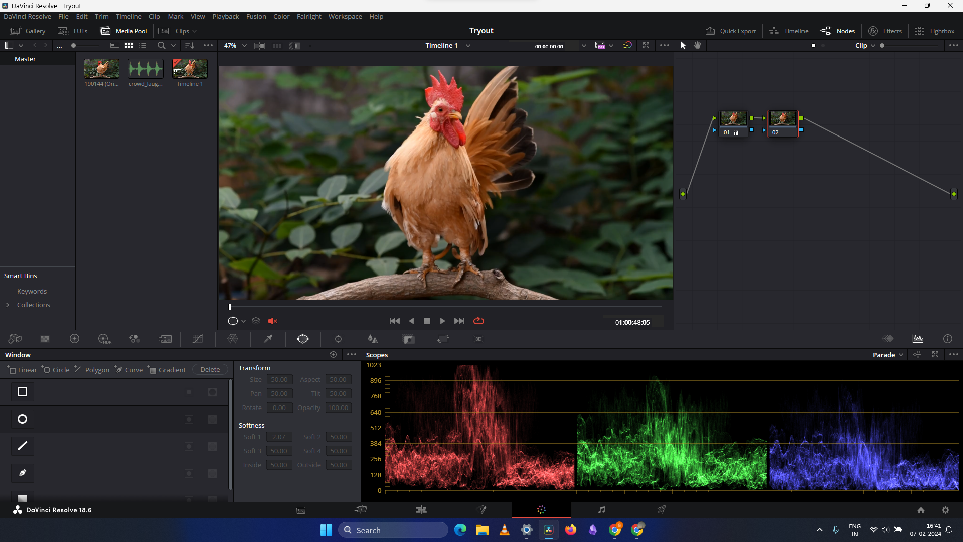Reset the Window palette

333,354
